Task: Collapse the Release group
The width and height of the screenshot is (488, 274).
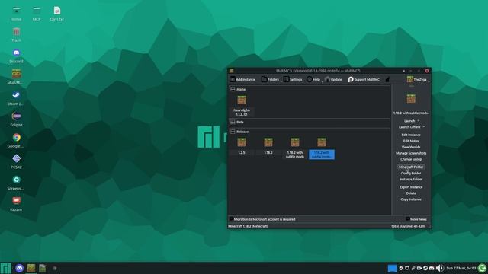Action: 233,132
